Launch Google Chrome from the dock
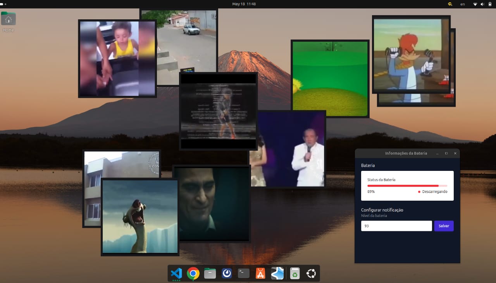496x283 pixels. 193,273
